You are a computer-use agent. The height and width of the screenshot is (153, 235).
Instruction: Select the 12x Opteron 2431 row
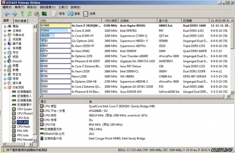[x=135, y=41]
